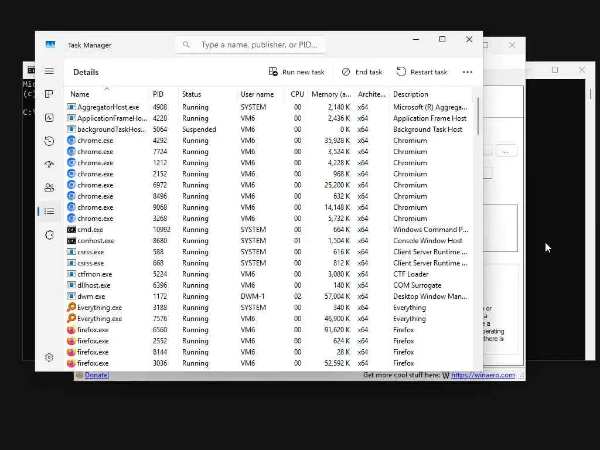The height and width of the screenshot is (450, 600).
Task: Click firefox.exe icon for PID 3036
Action: [x=71, y=363]
